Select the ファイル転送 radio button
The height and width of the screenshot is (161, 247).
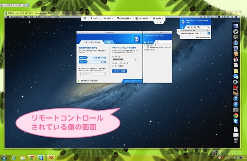[113, 66]
